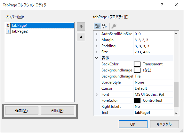This screenshot has width=184, height=133.
Task: Expand the Margin property
Action: [97, 40]
